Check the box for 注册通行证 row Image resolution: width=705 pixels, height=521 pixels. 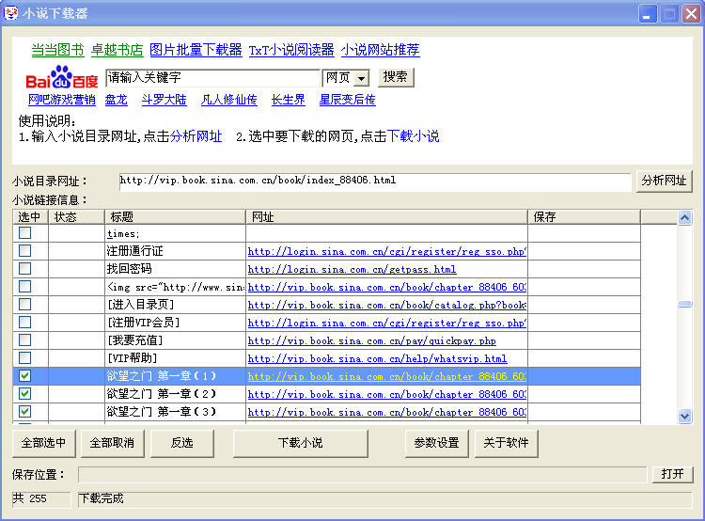tap(24, 251)
